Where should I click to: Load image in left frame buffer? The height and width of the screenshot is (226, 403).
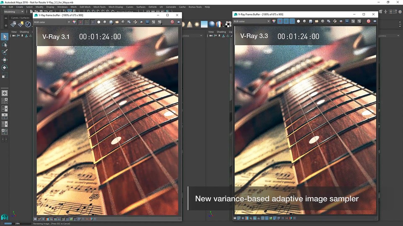pos(117,22)
